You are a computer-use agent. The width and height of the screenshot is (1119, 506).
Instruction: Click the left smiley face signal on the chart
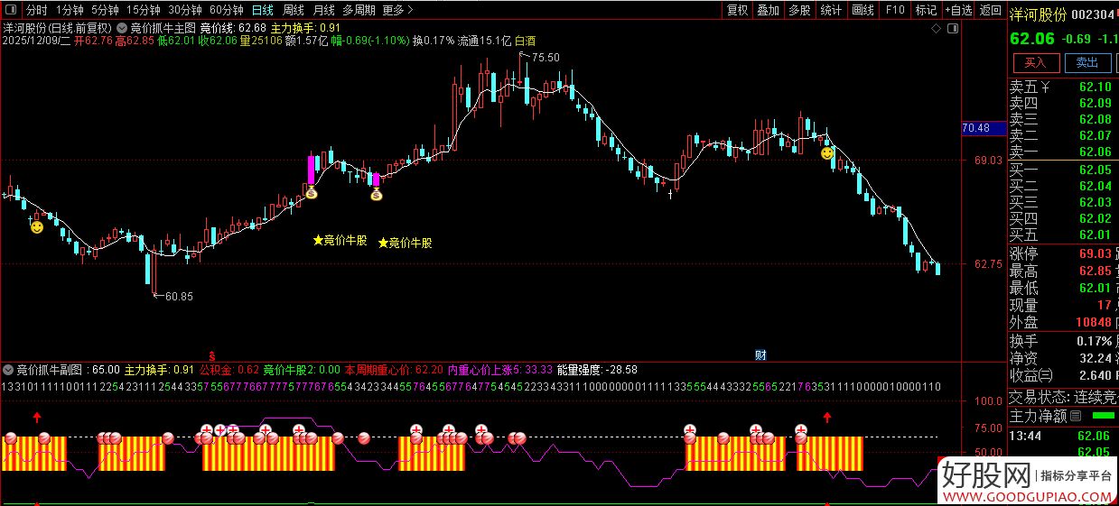click(36, 227)
